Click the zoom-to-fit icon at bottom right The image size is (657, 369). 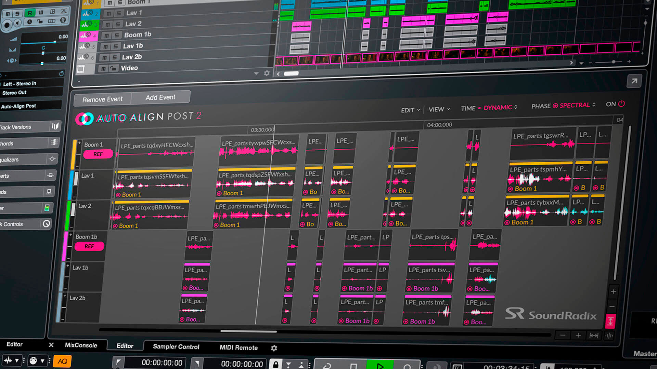pos(594,335)
